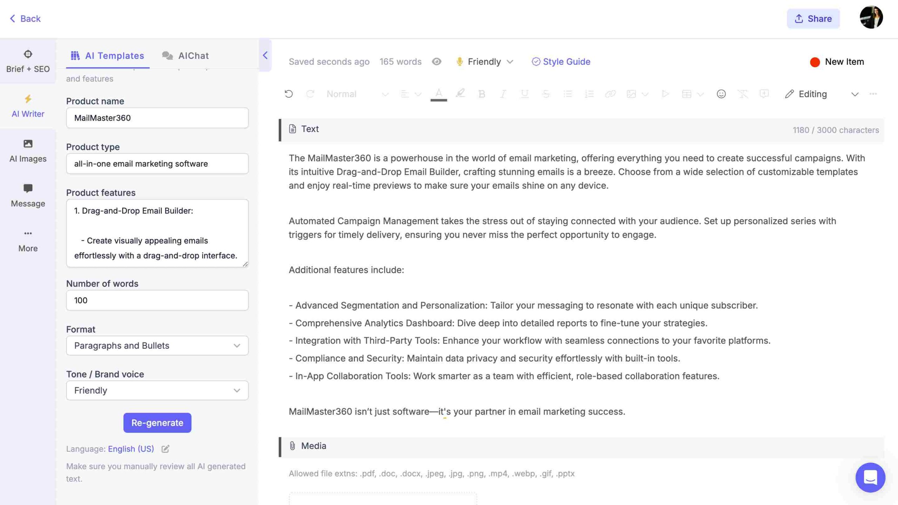Open the Tone/Brand voice dropdown
This screenshot has width=898, height=505.
click(157, 390)
